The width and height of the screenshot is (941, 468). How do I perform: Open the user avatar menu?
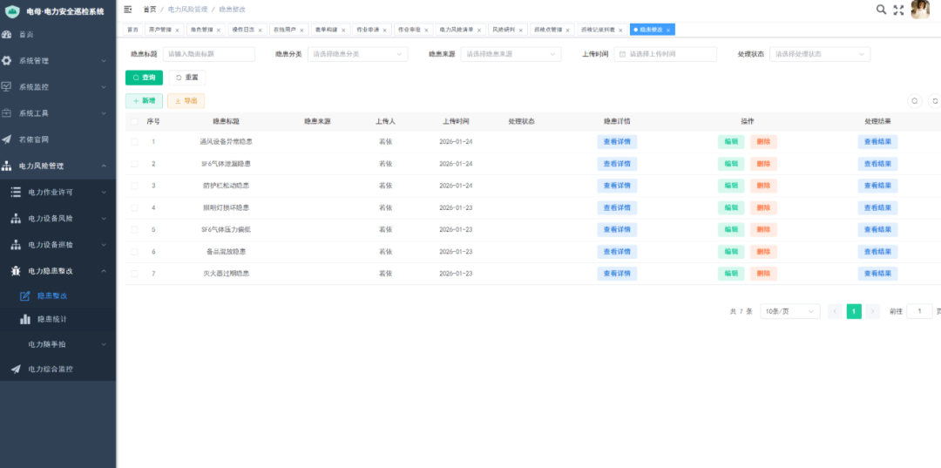coord(920,10)
